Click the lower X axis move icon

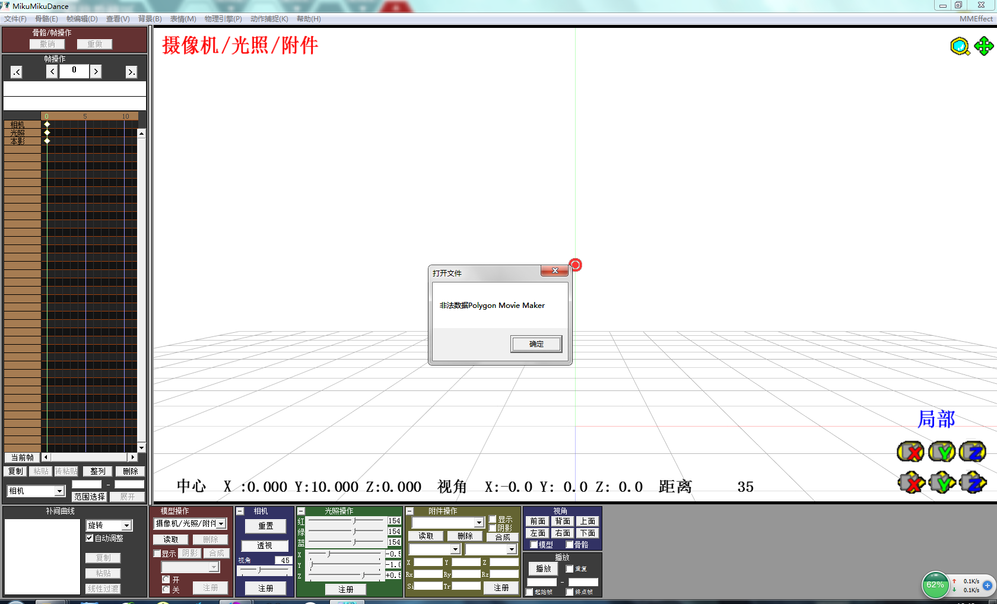pyautogui.click(x=911, y=482)
